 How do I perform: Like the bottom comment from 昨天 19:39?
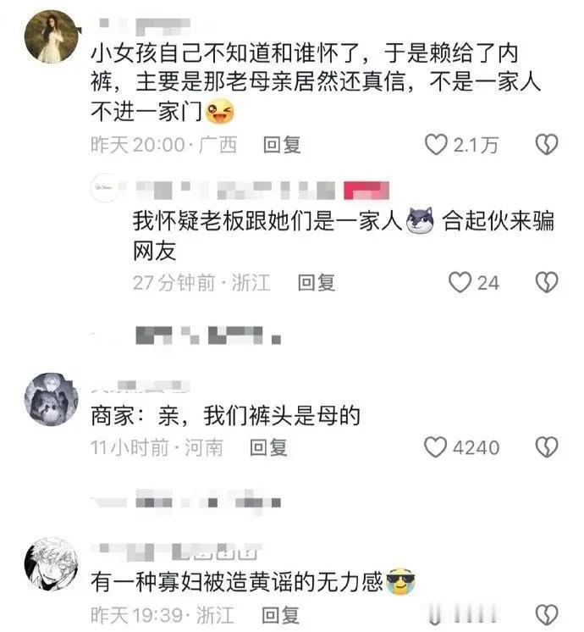(x=435, y=615)
